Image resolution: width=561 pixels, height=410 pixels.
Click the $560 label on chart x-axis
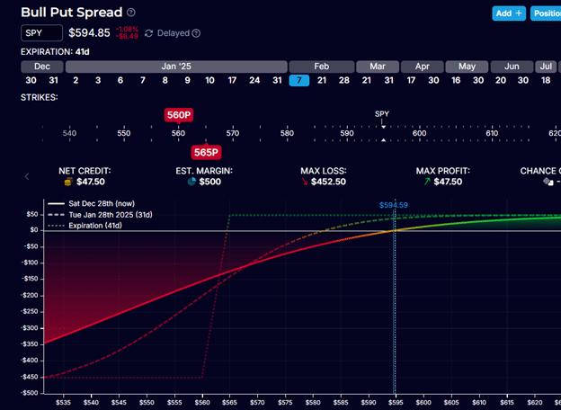pos(202,403)
